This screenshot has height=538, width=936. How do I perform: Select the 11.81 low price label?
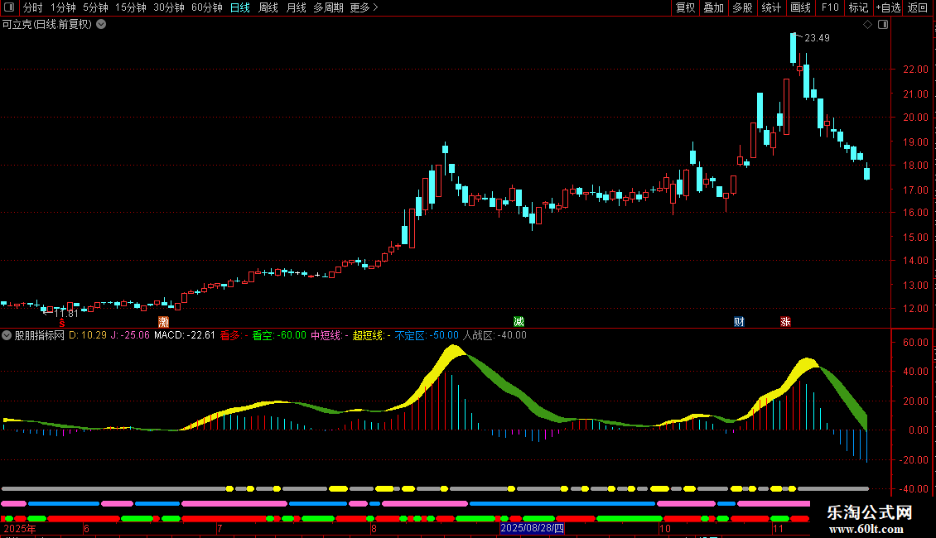point(66,313)
